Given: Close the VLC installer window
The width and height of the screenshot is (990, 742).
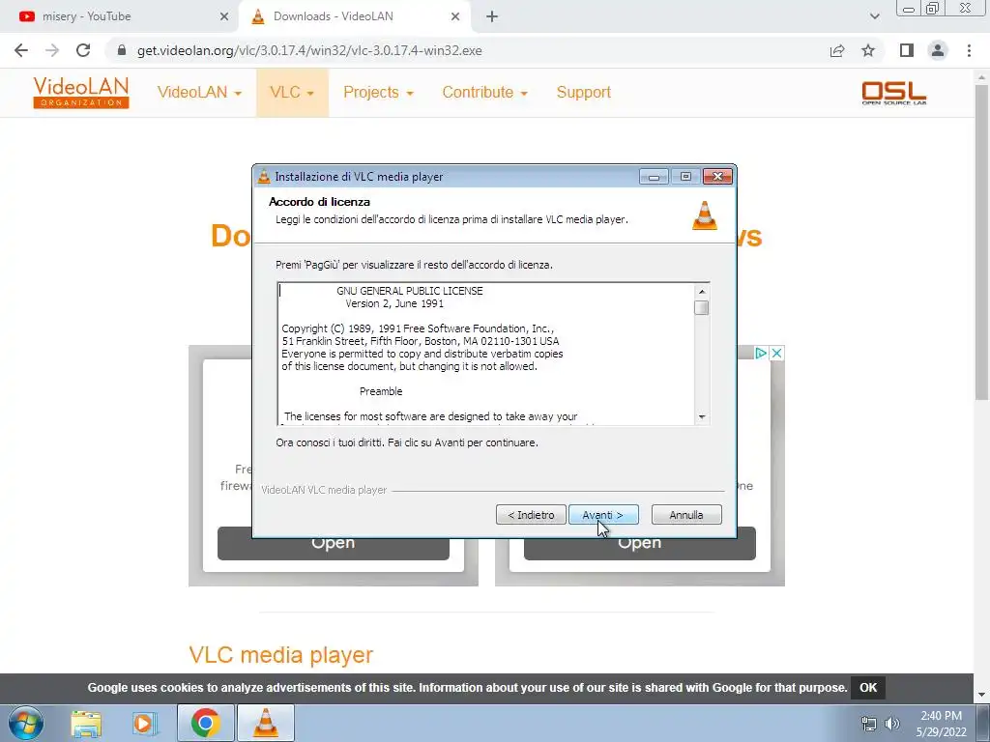Looking at the screenshot, I should click(717, 177).
